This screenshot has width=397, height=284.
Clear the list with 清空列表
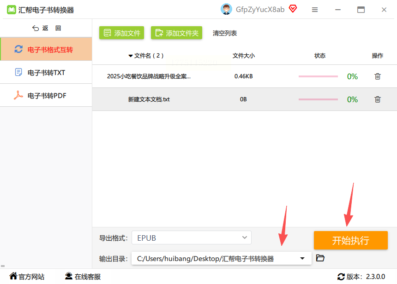pos(224,33)
